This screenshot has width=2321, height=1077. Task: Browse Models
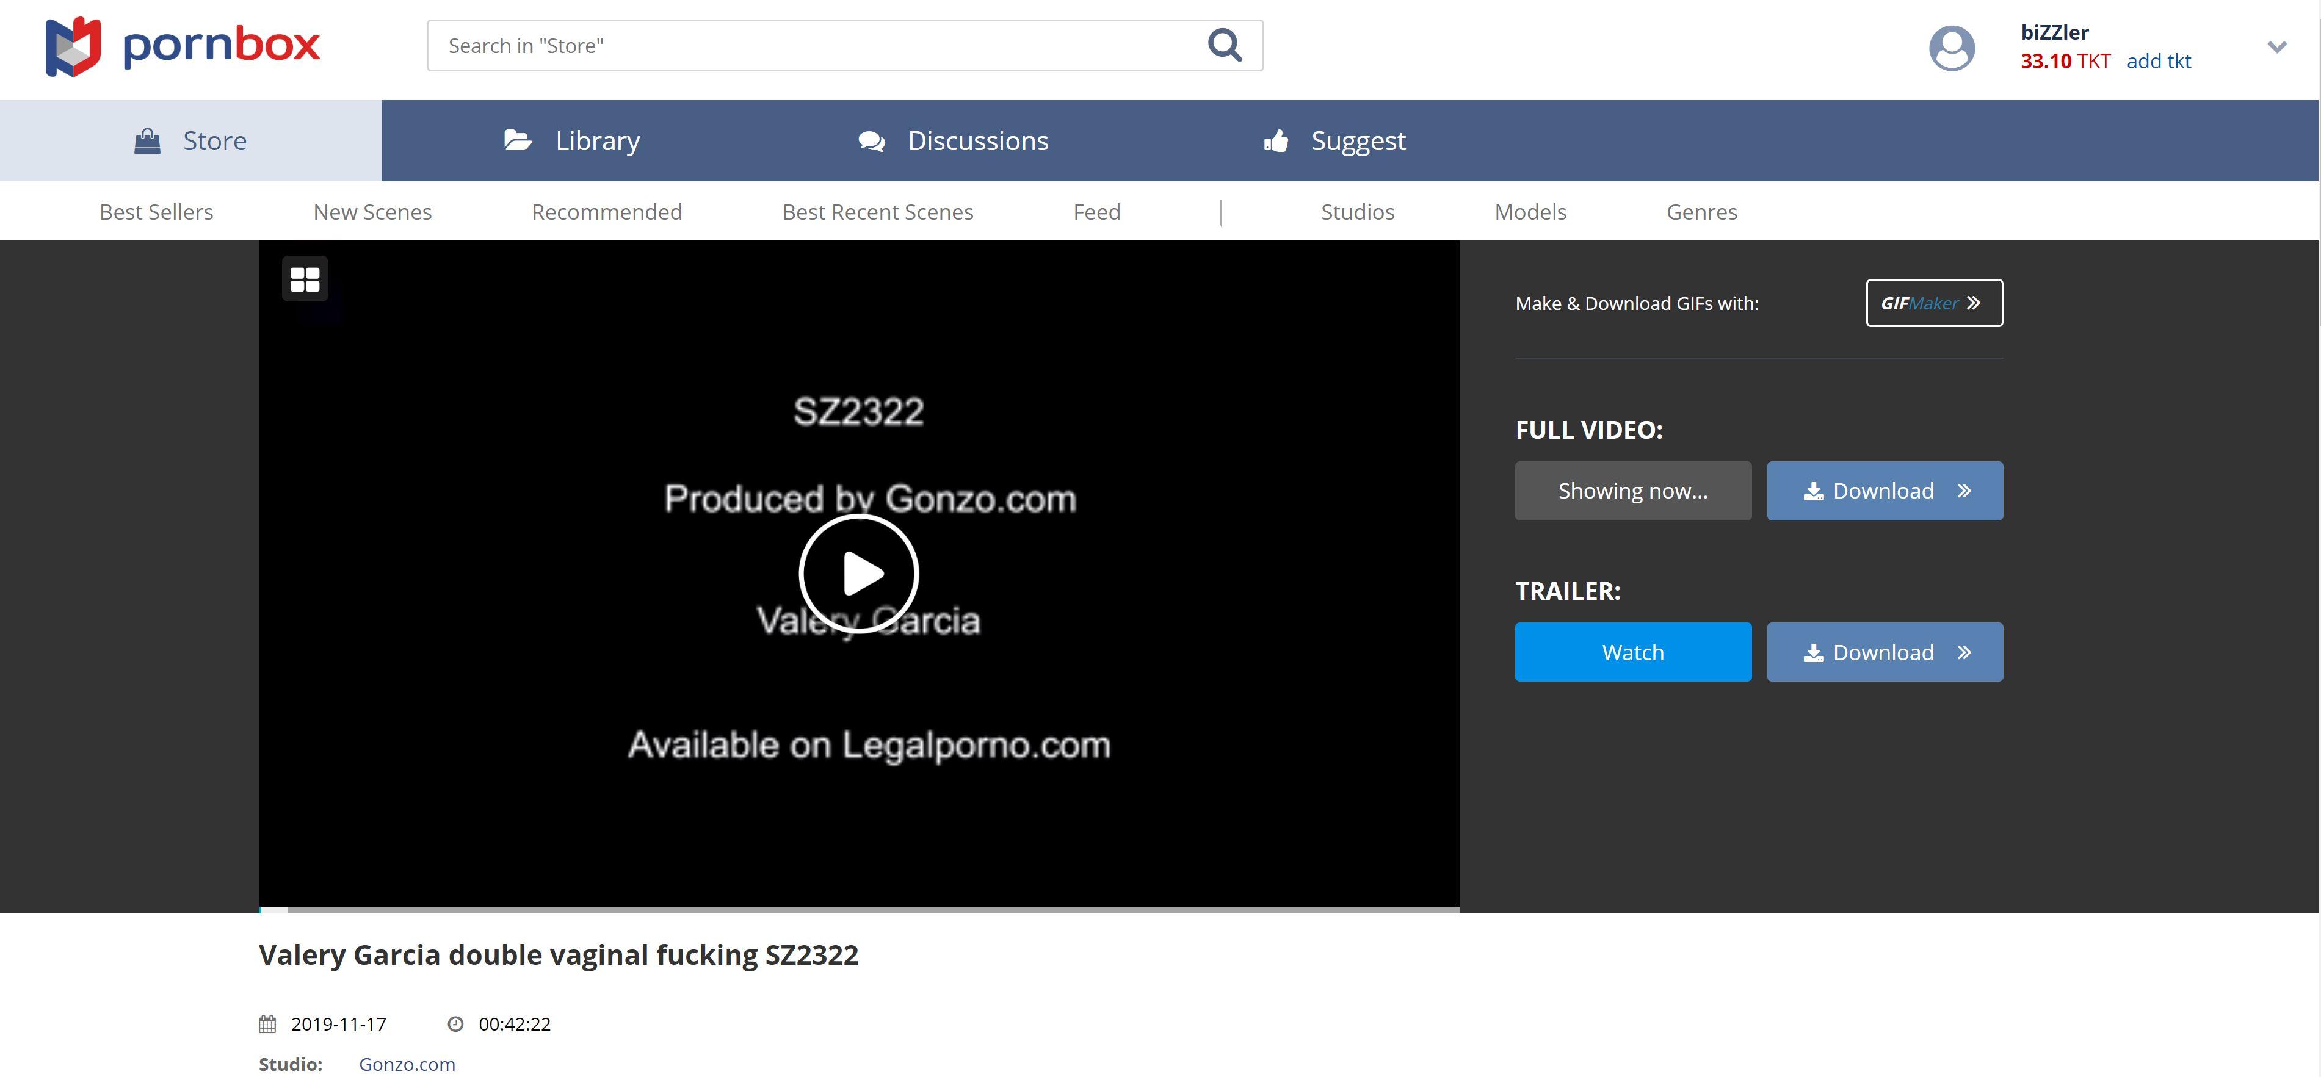[1530, 212]
